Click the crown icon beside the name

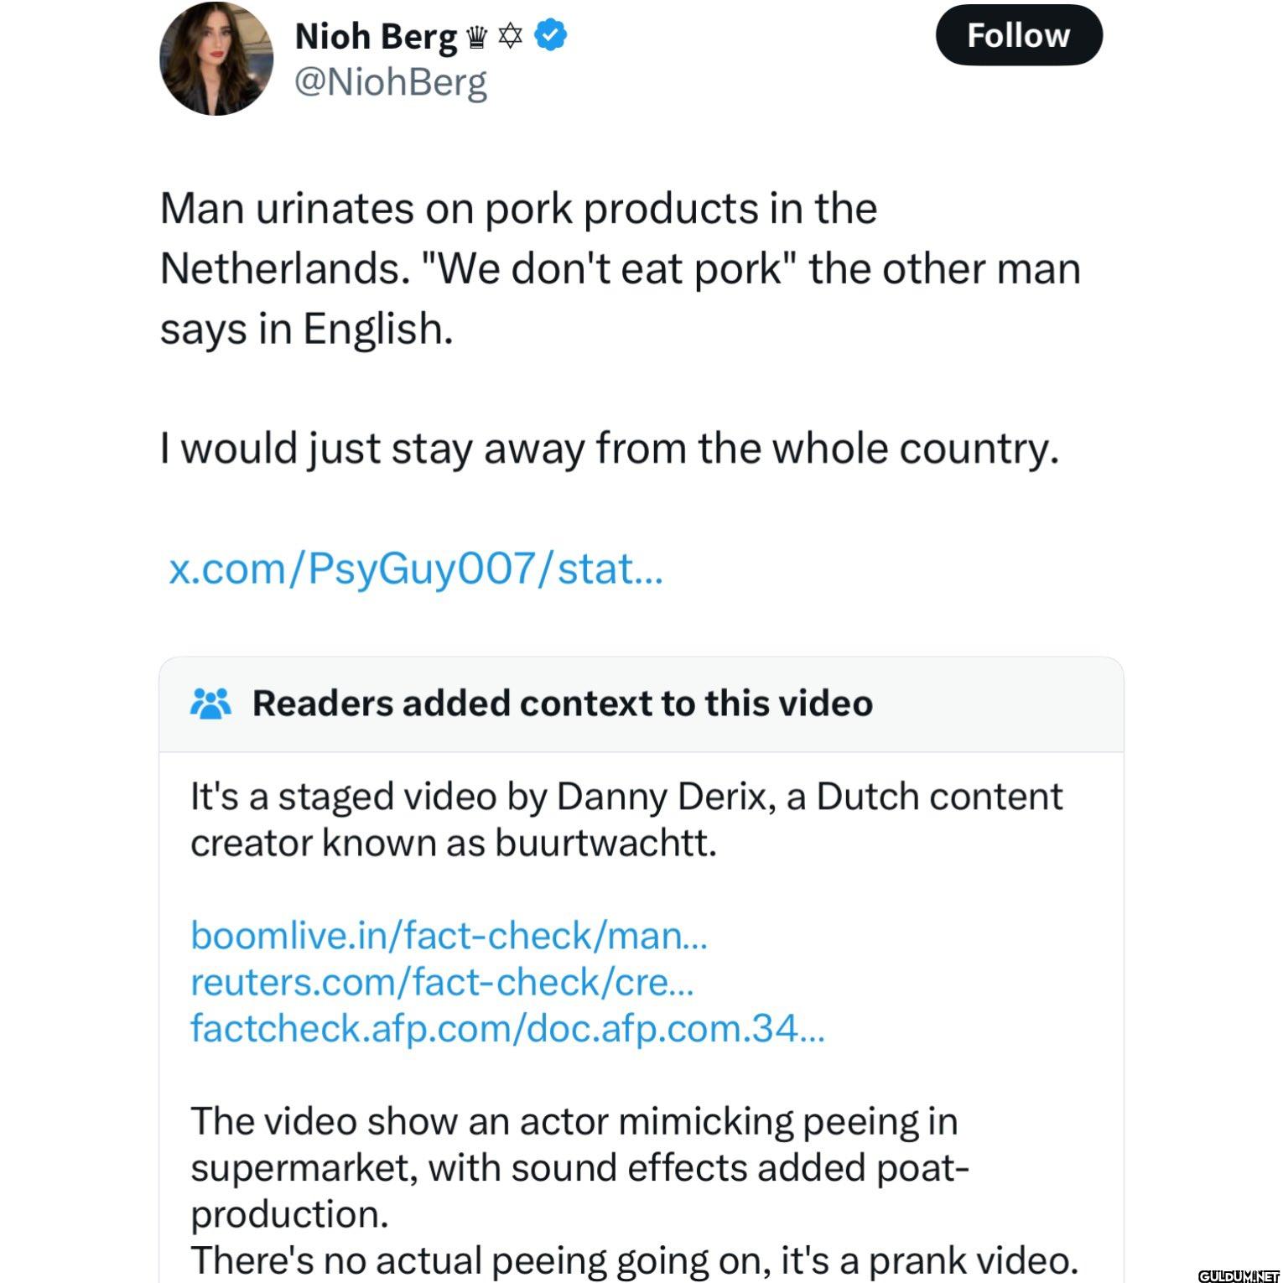coord(476,37)
